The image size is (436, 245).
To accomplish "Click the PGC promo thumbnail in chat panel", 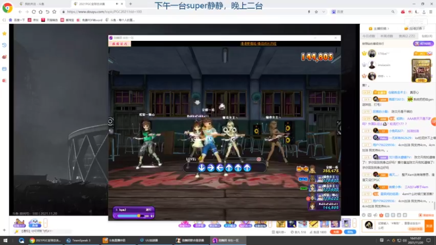I will [x=421, y=71].
